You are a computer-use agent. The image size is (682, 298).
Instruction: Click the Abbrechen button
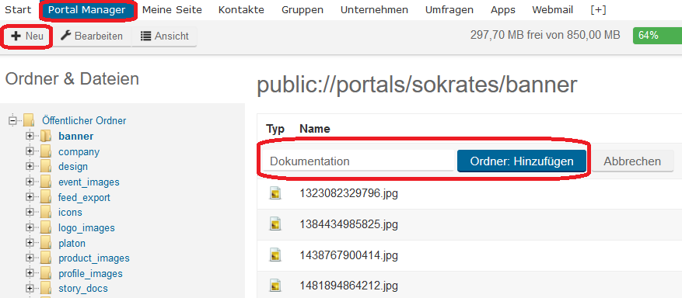tap(632, 161)
